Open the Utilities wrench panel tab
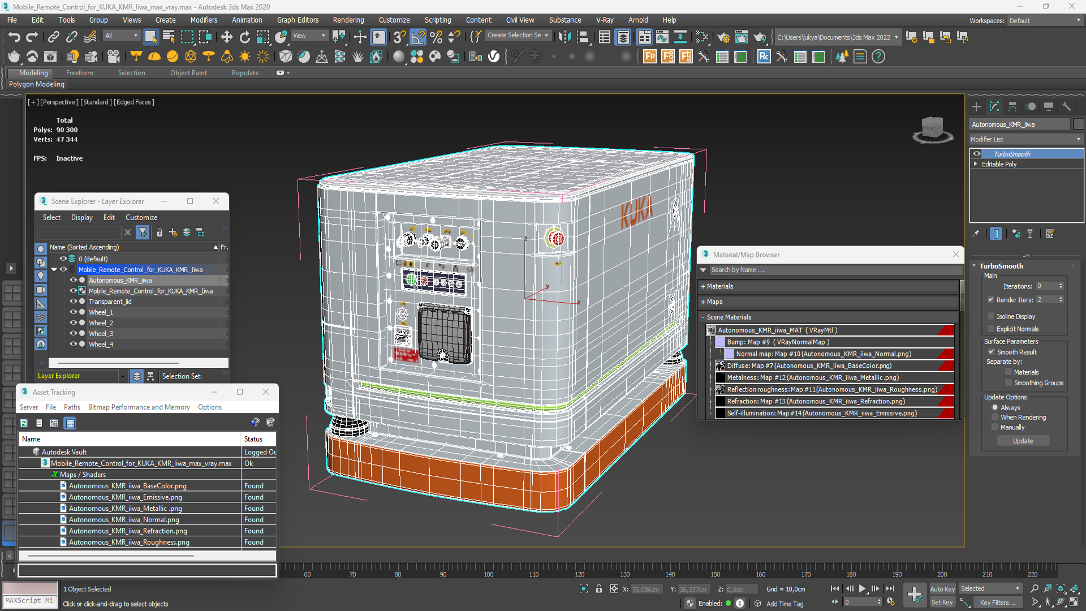The height and width of the screenshot is (611, 1086). [1067, 106]
